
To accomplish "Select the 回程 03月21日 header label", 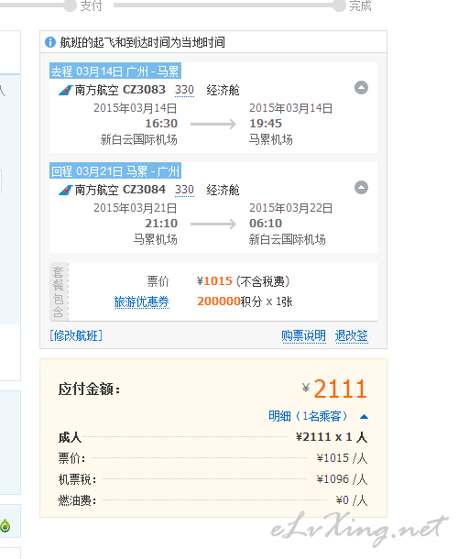I will (115, 171).
